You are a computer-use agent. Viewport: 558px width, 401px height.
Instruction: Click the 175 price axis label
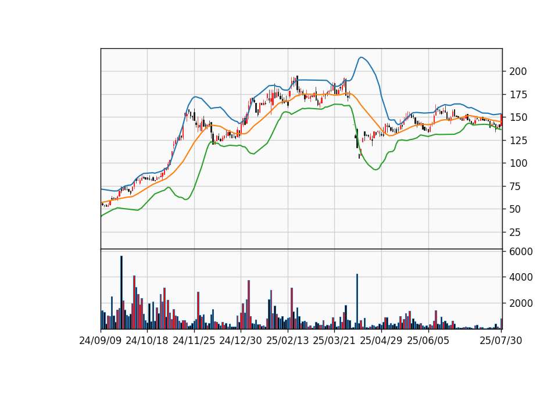tap(518, 95)
